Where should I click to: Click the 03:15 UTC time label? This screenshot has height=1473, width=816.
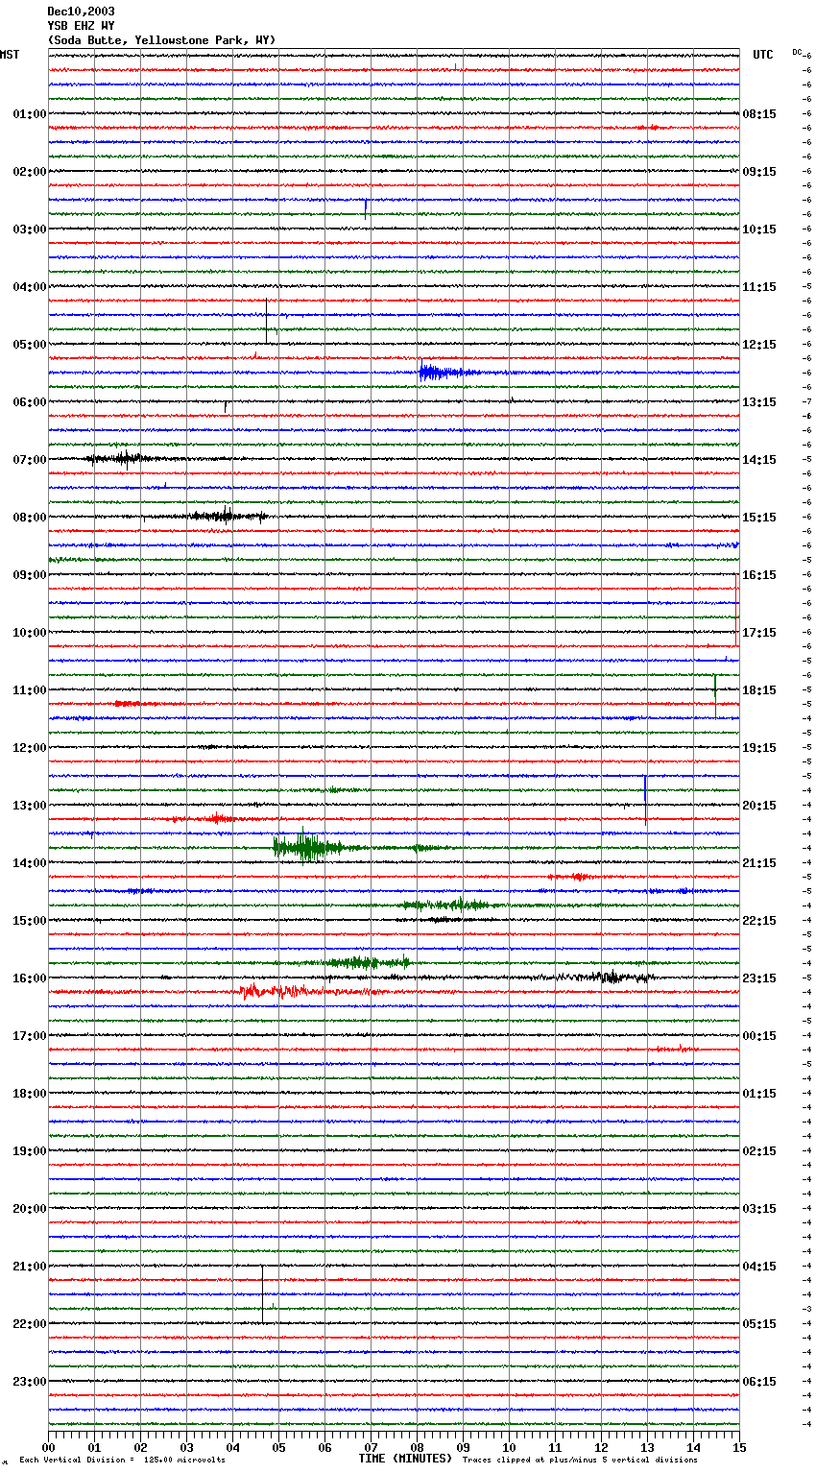(759, 1209)
